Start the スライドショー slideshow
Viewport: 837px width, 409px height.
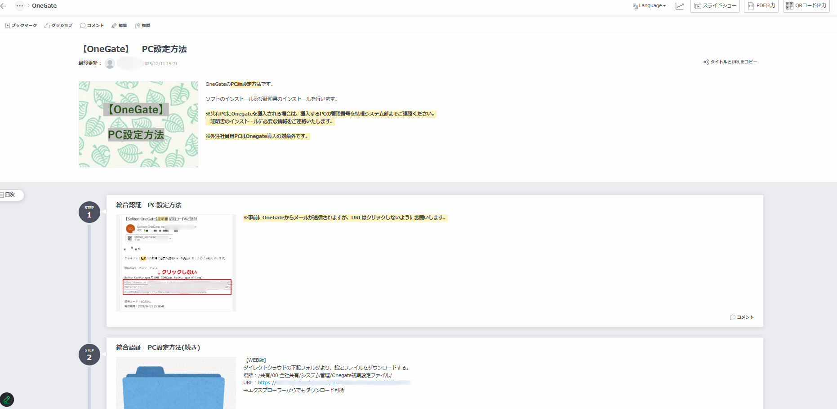pos(715,6)
